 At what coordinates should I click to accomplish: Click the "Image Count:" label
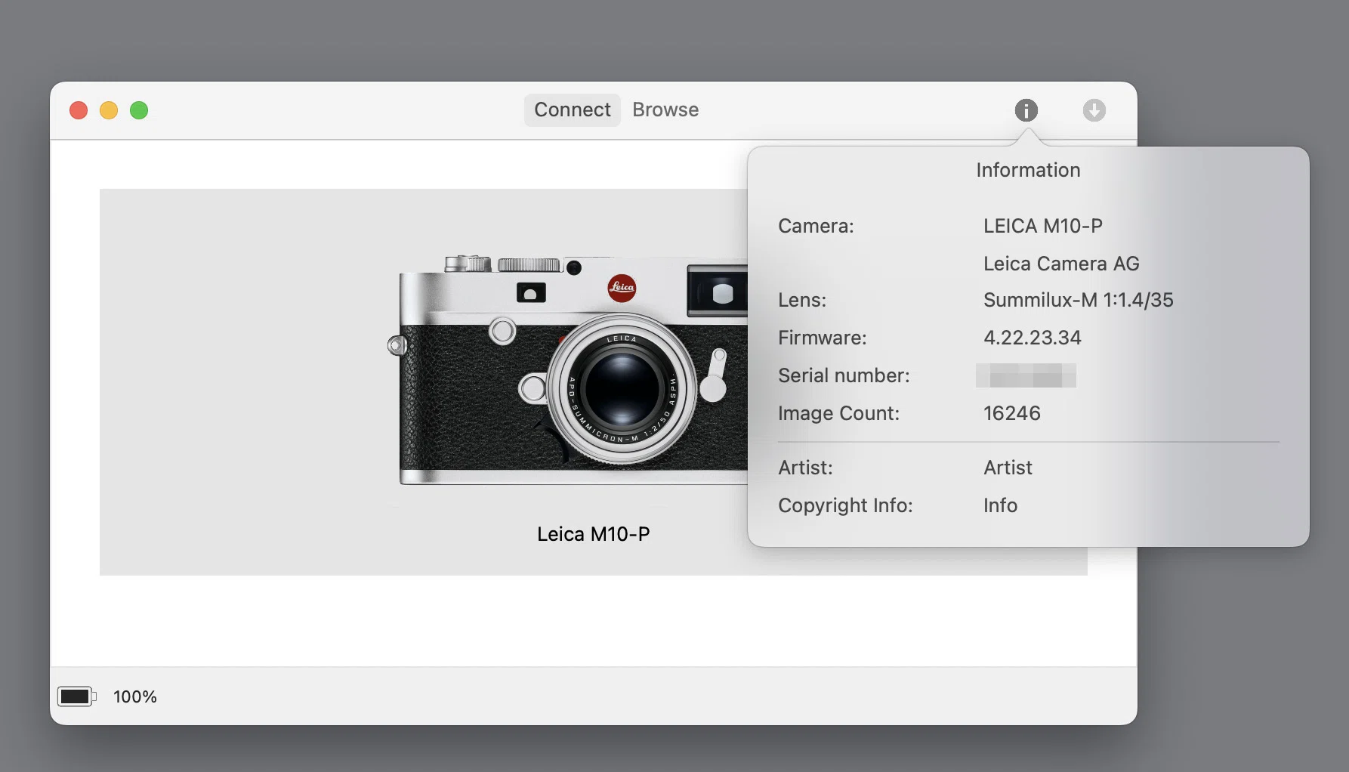pos(838,413)
